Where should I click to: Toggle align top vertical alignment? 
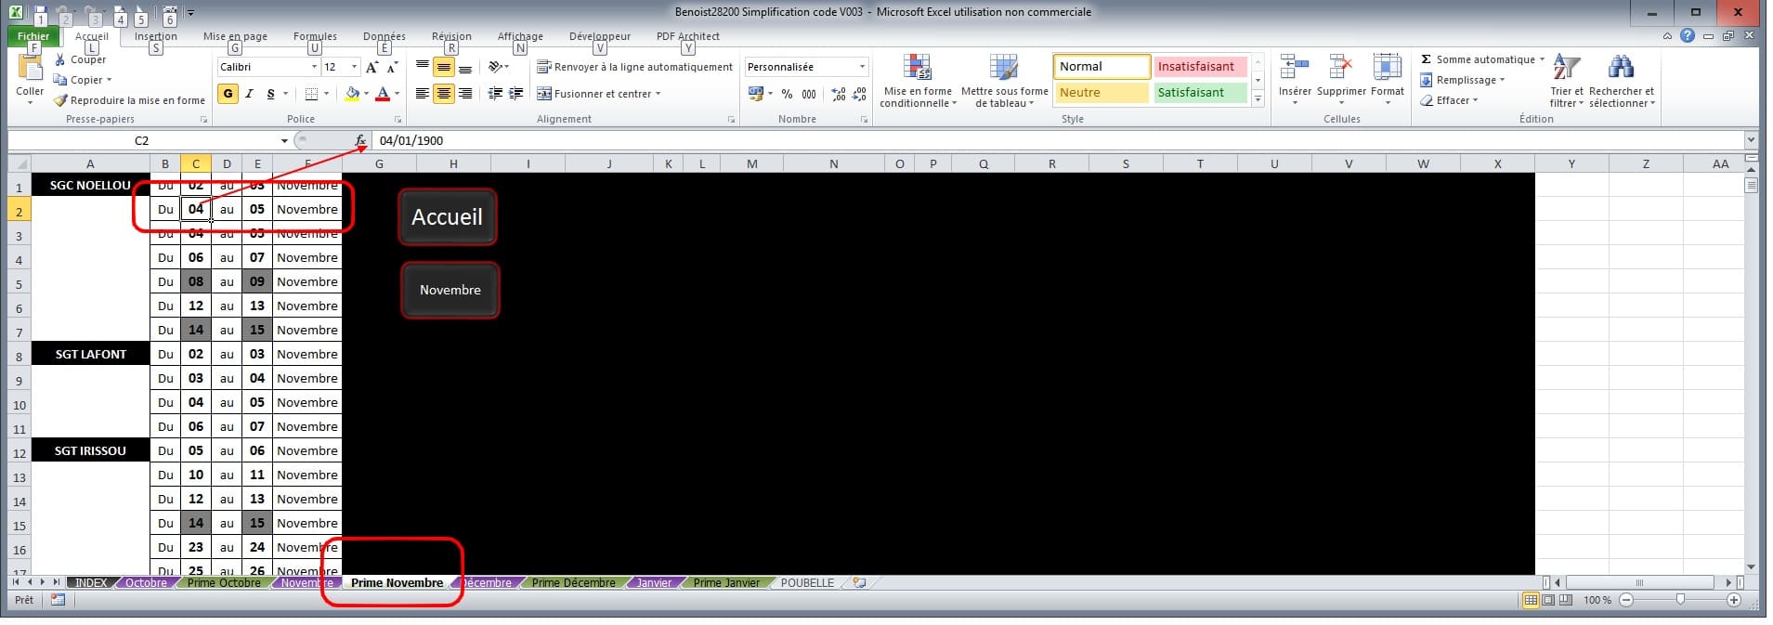coord(423,67)
